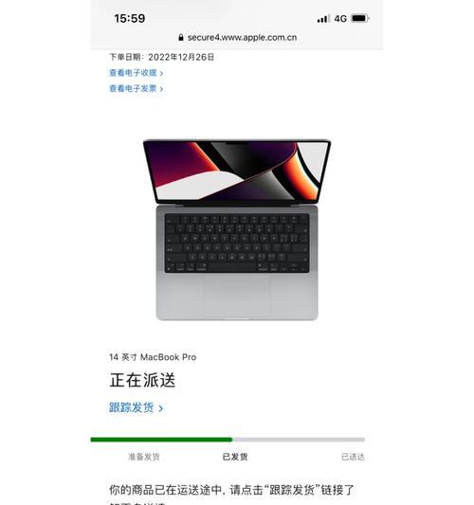The width and height of the screenshot is (474, 505).
Task: Click the 14 英寸 MacBook Pro product name
Action: point(153,357)
